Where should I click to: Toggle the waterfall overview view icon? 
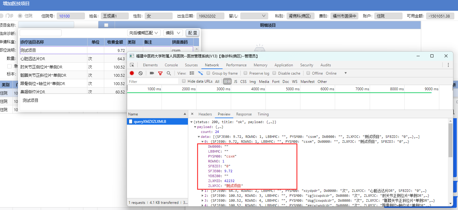click(200, 73)
